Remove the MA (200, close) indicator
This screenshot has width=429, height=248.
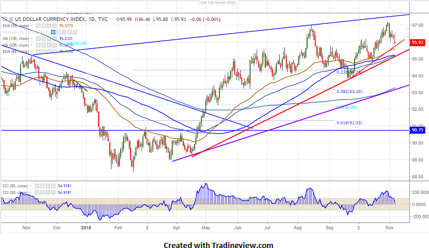[x=55, y=45]
